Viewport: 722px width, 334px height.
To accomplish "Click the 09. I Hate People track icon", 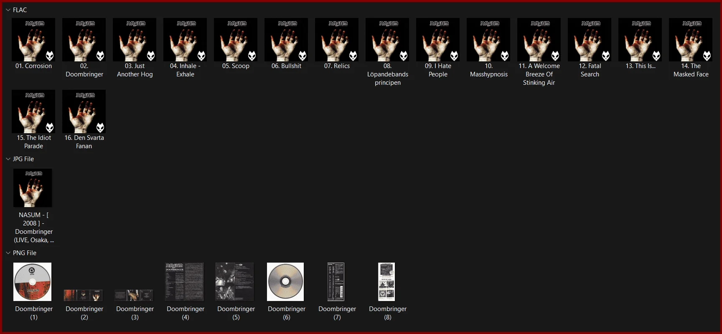I will [438, 40].
